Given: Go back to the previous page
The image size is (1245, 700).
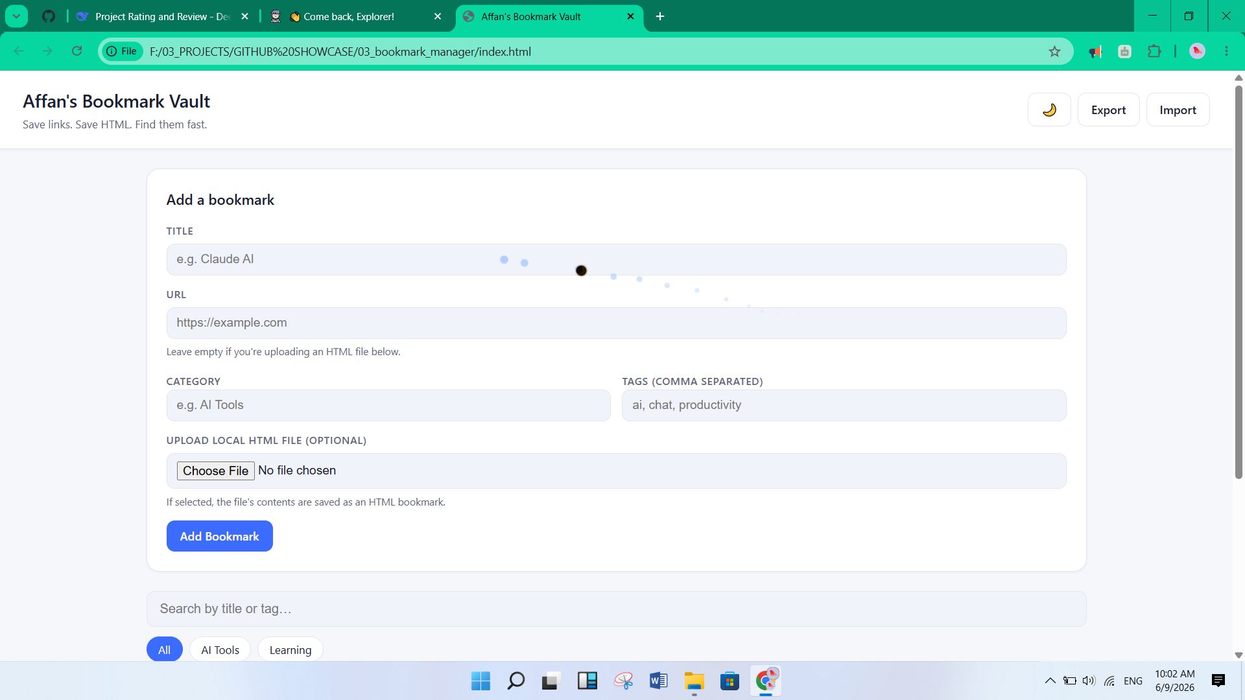Looking at the screenshot, I should (19, 51).
